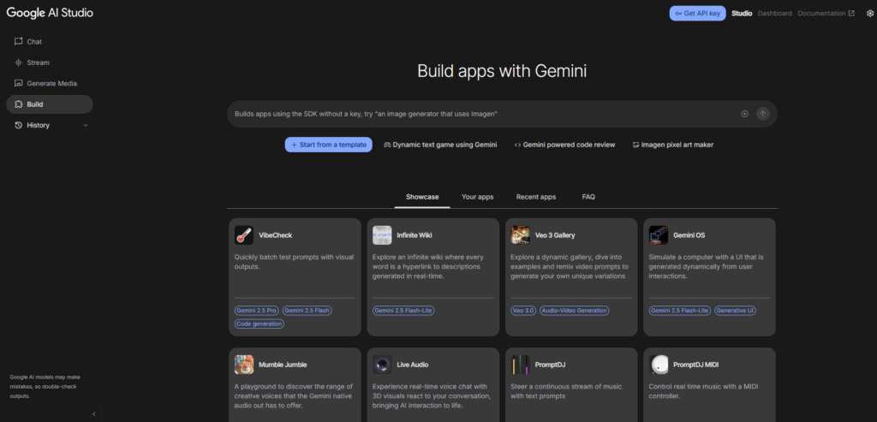This screenshot has width=877, height=422.
Task: Click Gemini 2.5 Flash-Lite tag on Infinite Wiki
Action: pyautogui.click(x=403, y=311)
